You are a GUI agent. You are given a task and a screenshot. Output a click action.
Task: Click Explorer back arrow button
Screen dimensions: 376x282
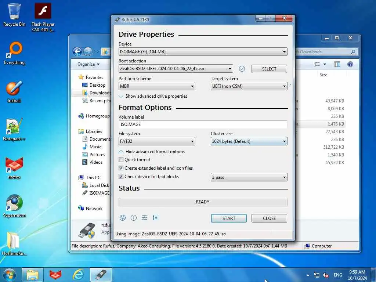(x=77, y=51)
